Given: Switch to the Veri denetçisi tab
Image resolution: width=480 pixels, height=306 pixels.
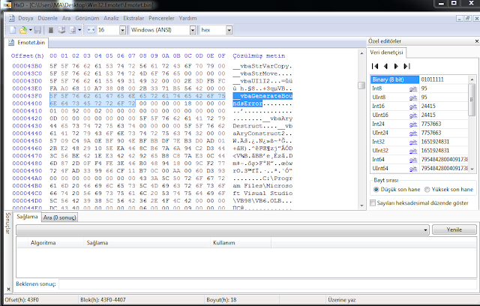Looking at the screenshot, I should (x=386, y=52).
